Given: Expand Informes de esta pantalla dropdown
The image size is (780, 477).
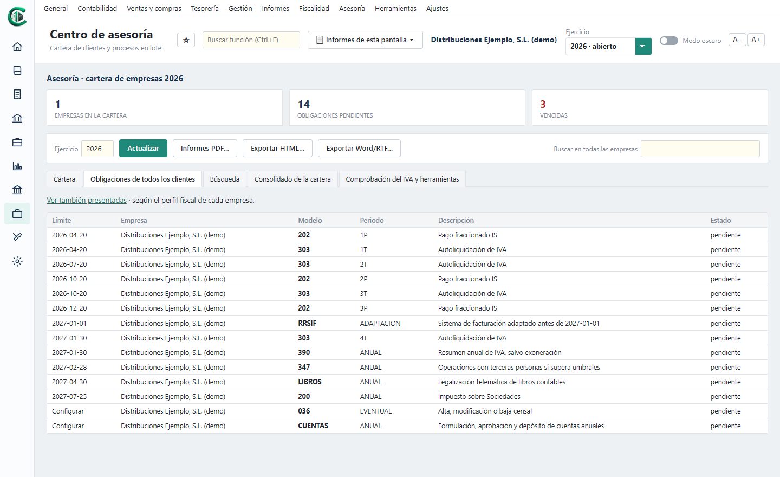Looking at the screenshot, I should (x=365, y=40).
